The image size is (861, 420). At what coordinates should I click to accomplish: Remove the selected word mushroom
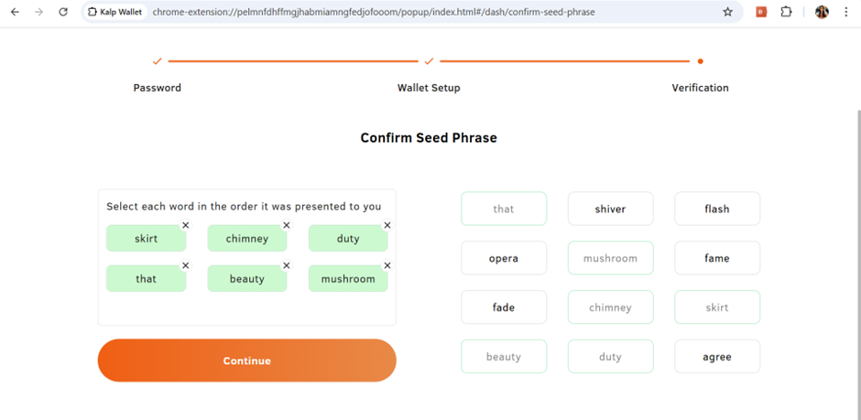click(x=387, y=265)
